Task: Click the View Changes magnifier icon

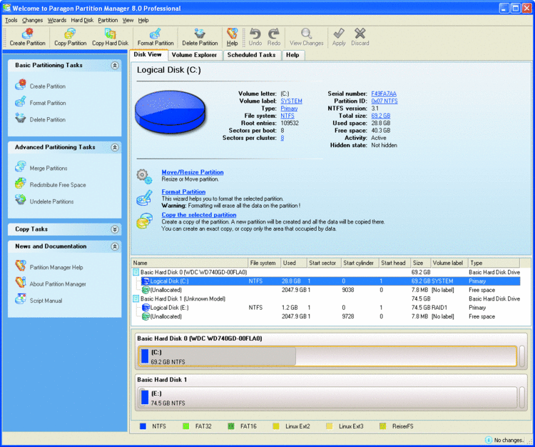Action: [x=306, y=34]
